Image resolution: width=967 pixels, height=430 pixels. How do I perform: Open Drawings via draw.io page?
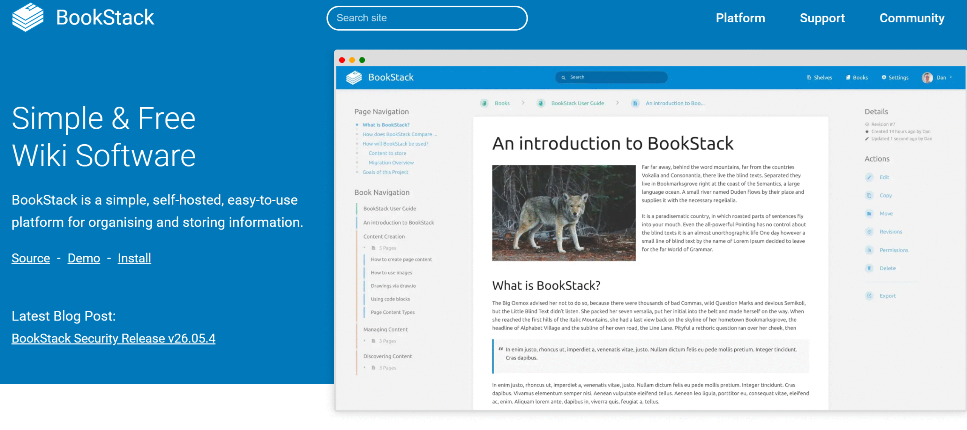tap(393, 286)
